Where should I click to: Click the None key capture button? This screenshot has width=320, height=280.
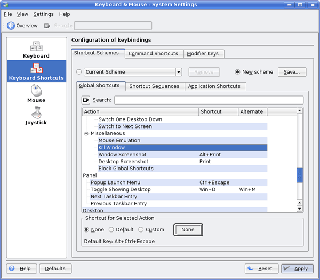pyautogui.click(x=188, y=229)
